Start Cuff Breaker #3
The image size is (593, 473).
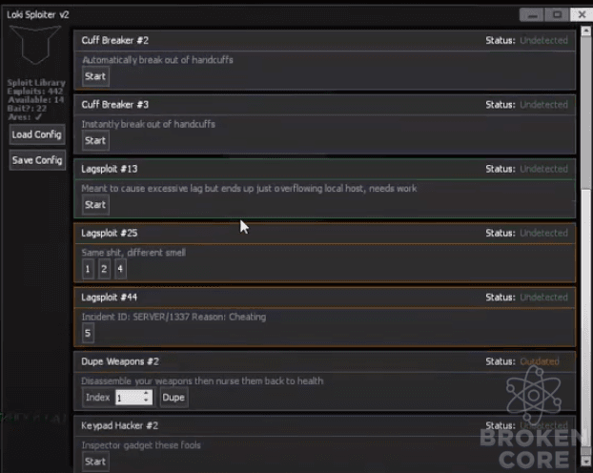point(95,141)
